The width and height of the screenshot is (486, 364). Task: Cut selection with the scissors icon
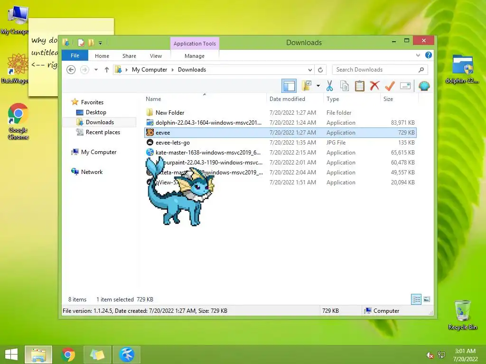[329, 86]
